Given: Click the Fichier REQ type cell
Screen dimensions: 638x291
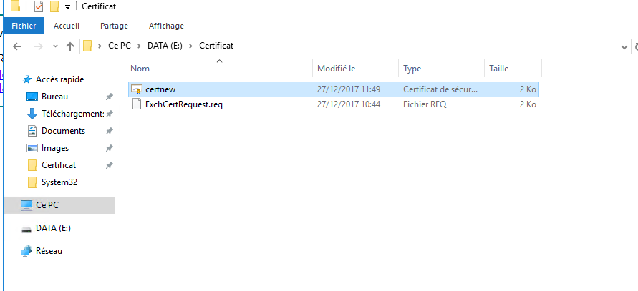Looking at the screenshot, I should tap(425, 104).
